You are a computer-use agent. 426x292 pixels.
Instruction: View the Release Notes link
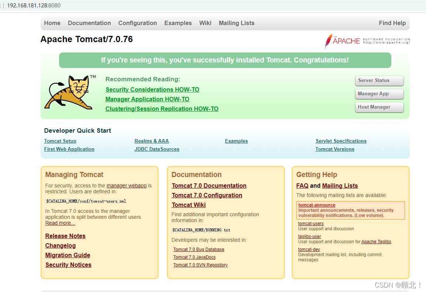[x=65, y=236]
